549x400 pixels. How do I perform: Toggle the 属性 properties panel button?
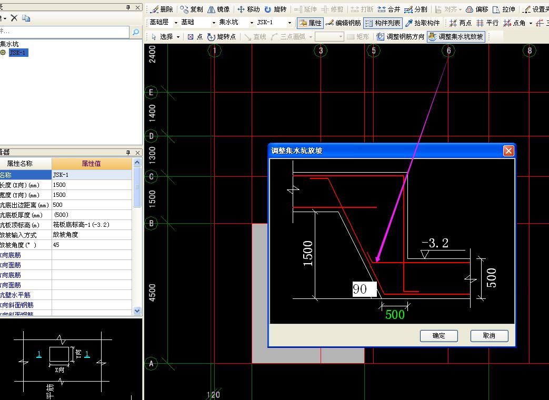(x=310, y=23)
